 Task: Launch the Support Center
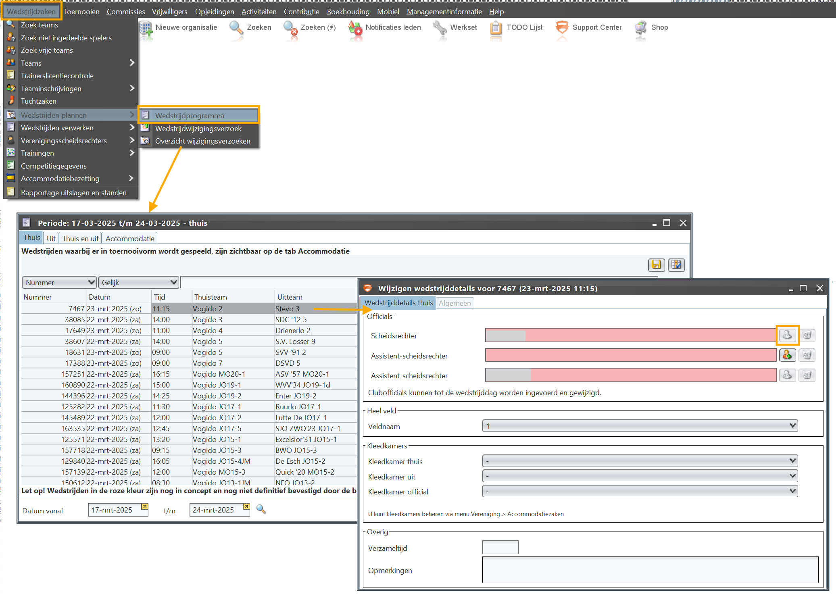click(x=562, y=28)
